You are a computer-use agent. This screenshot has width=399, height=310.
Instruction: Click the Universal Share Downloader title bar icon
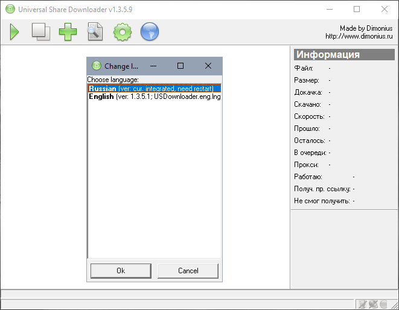[10, 9]
